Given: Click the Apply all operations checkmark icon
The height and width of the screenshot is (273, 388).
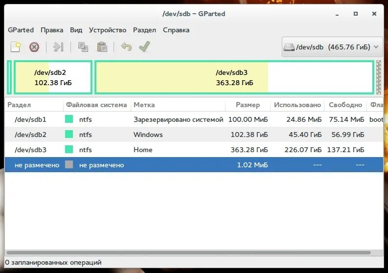Looking at the screenshot, I should 144,46.
